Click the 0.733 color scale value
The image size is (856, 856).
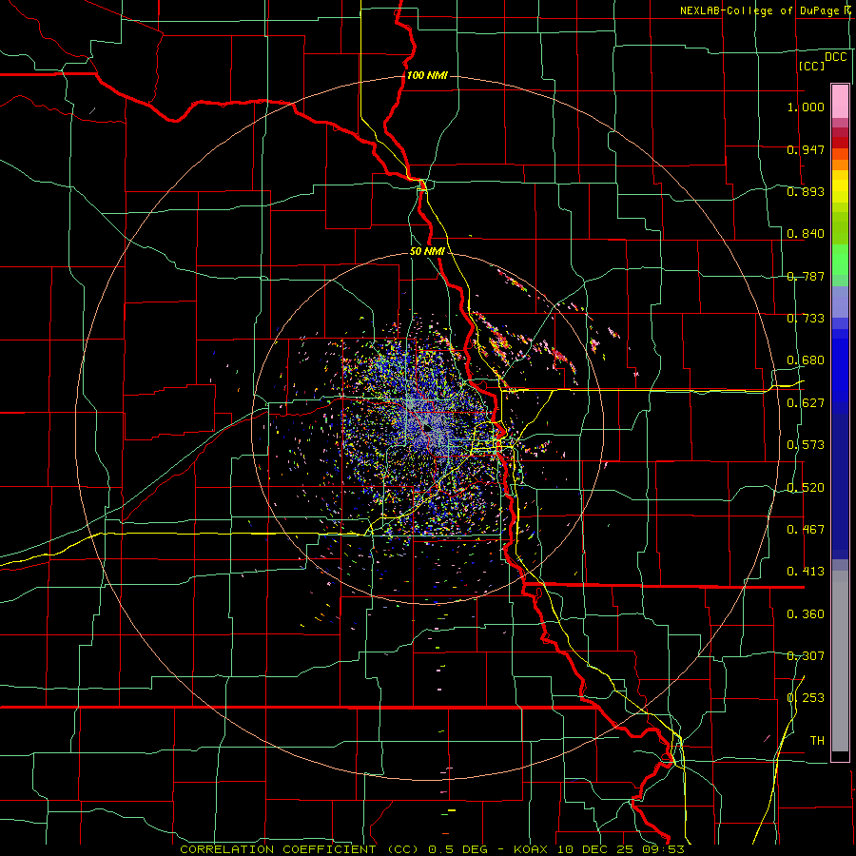[x=806, y=319]
